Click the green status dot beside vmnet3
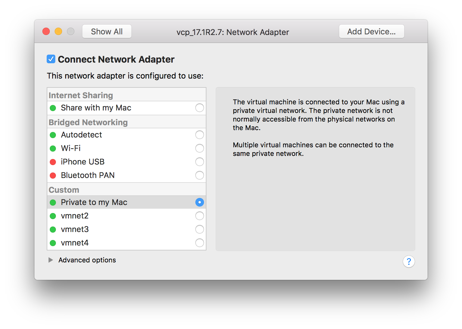The height and width of the screenshot is (329, 462). point(53,230)
